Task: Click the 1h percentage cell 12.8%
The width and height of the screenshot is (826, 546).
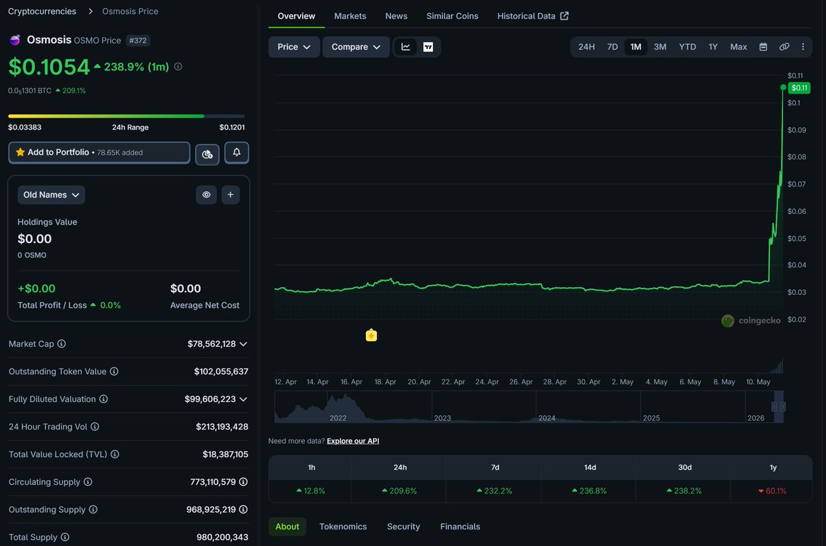Action: (x=310, y=491)
